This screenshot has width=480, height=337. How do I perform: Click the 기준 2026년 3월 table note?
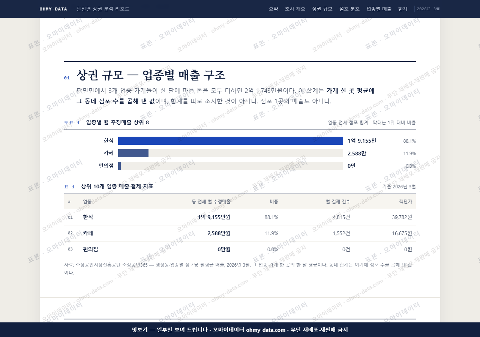[x=399, y=186]
